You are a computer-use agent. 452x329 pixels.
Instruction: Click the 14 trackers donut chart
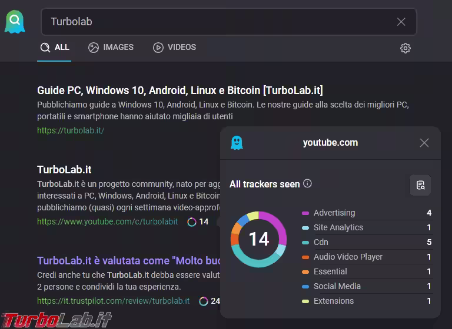(258, 239)
